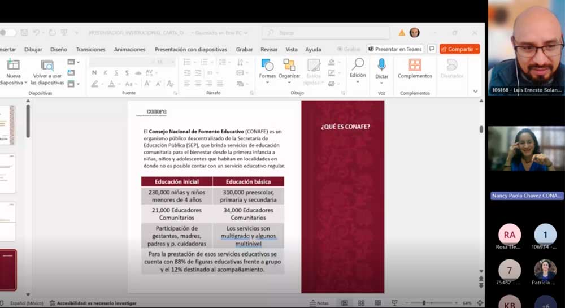This screenshot has width=565, height=308.
Task: Start dictation with the Dictar microphone
Action: coord(381,66)
